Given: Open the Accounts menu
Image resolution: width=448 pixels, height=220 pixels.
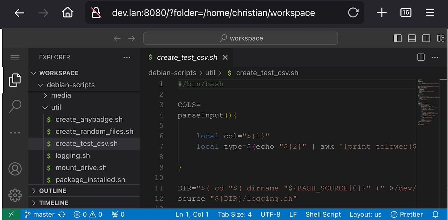Looking at the screenshot, I should [x=15, y=169].
